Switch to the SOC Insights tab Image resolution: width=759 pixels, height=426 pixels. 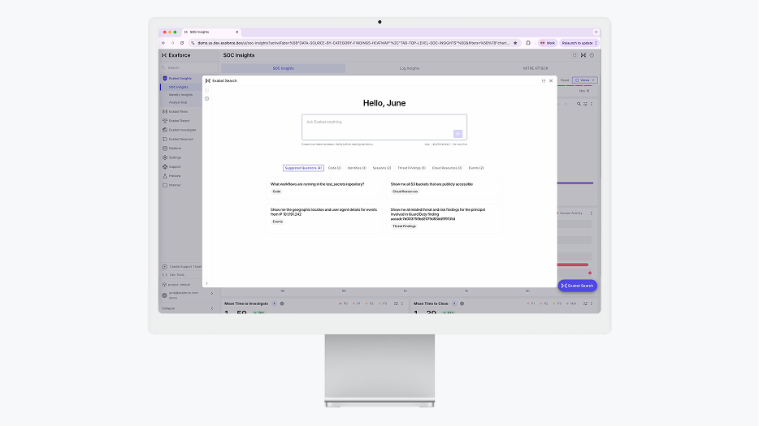(283, 68)
